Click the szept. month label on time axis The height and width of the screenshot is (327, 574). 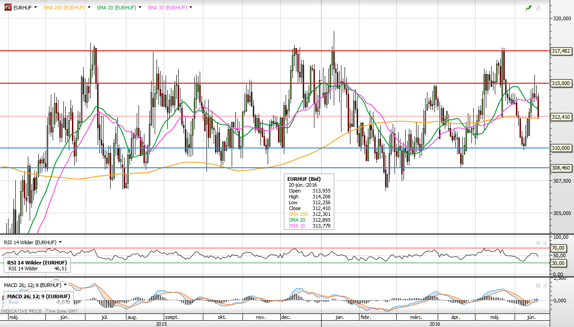pyautogui.click(x=172, y=317)
